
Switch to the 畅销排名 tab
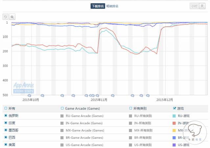pyautogui.click(x=112, y=6)
